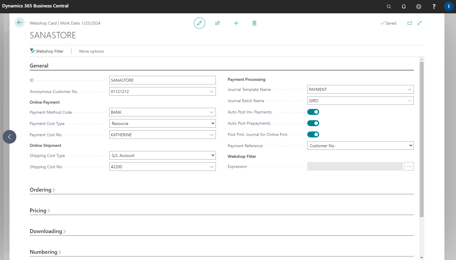Click the Webshop Filter group label
Viewport: 456px width, 260px height.
point(242,156)
